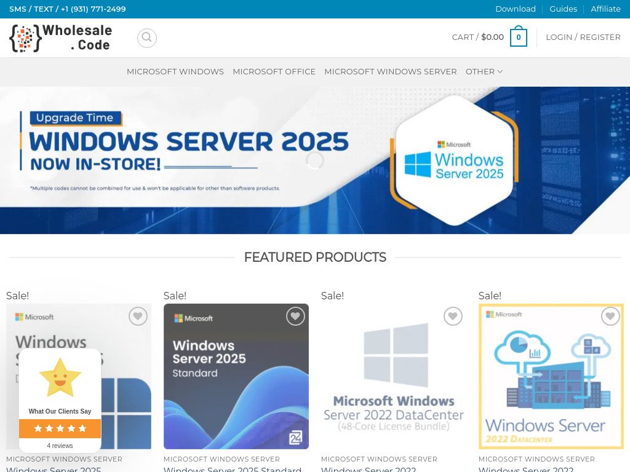This screenshot has height=472, width=630.
Task: Click wishlist heart on yellow-framed Server 2022 Datacenter
Action: coord(610,317)
